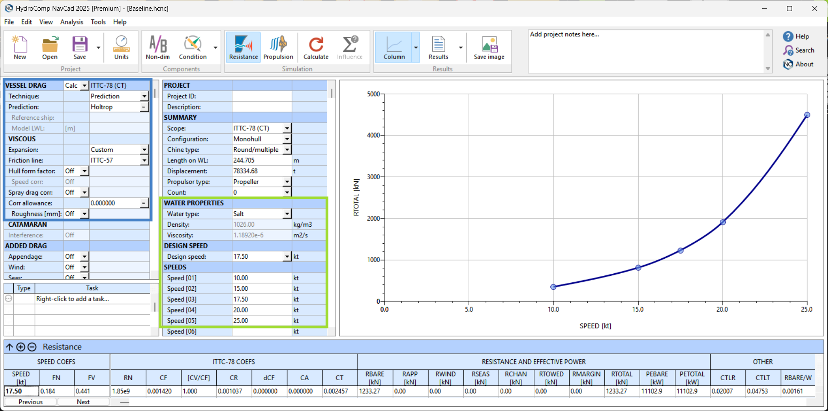Click the empty Speed [06] value field
The image size is (828, 411).
tap(262, 331)
